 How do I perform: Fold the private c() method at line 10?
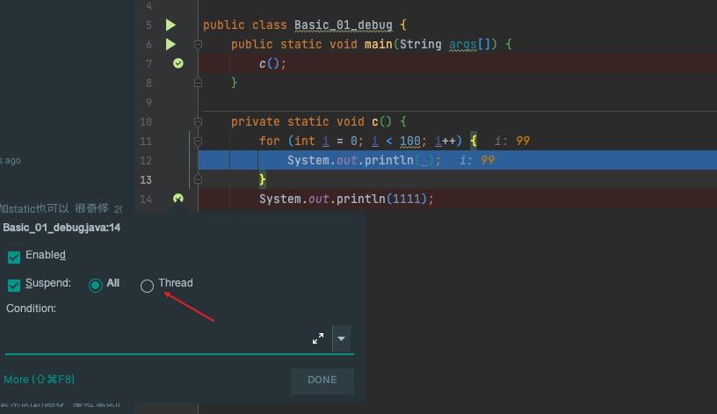tap(198, 121)
